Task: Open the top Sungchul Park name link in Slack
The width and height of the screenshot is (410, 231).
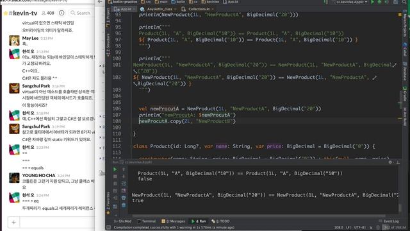Action: 36,86
